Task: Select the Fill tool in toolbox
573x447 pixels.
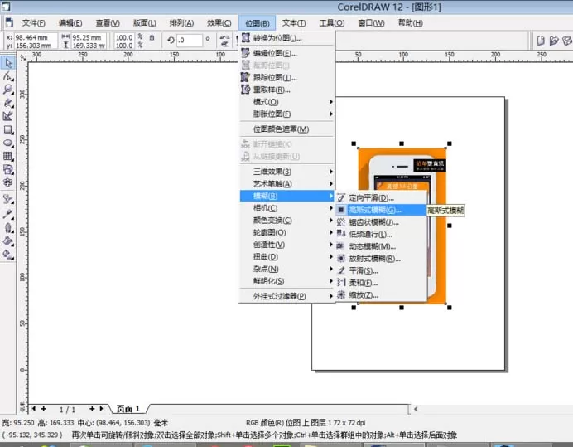Action: [8, 241]
